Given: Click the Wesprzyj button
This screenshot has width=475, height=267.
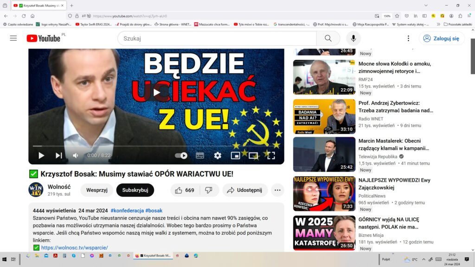Looking at the screenshot, I should point(97,190).
